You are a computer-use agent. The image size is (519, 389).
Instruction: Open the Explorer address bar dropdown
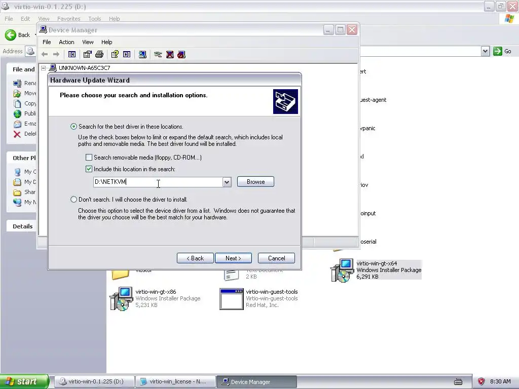pyautogui.click(x=485, y=51)
